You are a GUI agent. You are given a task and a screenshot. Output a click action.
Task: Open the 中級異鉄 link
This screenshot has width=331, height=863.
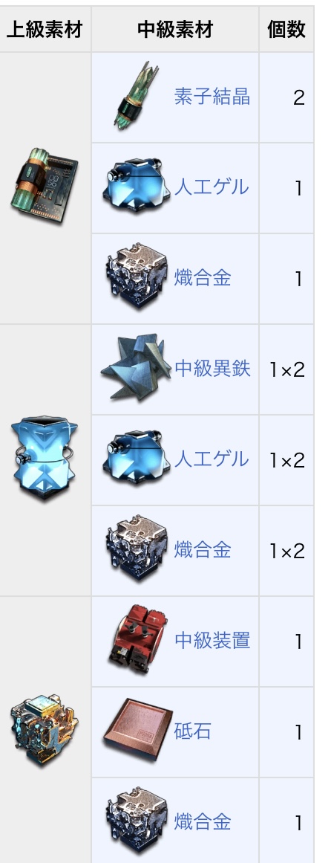pyautogui.click(x=212, y=369)
